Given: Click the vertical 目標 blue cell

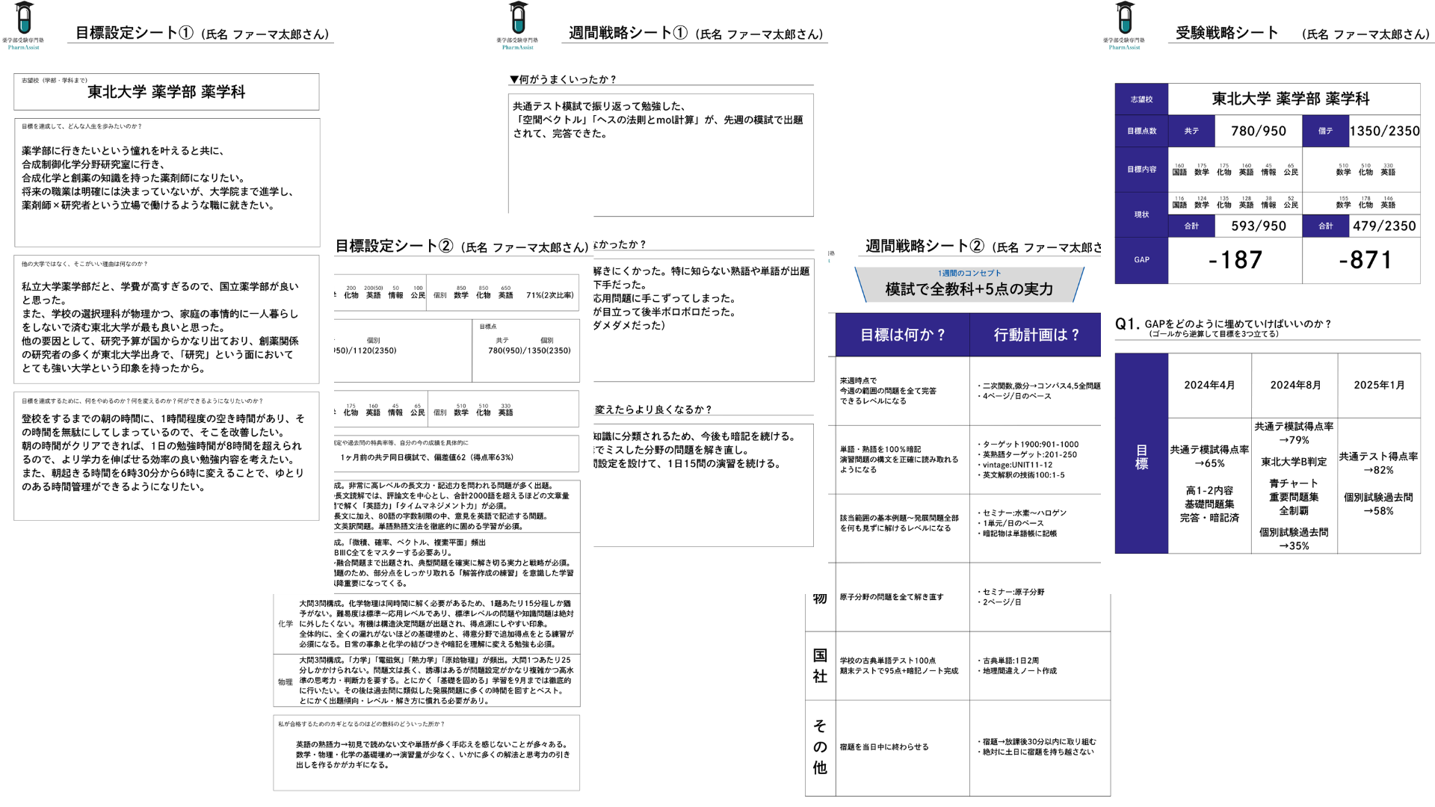Looking at the screenshot, I should pyautogui.click(x=1141, y=454).
